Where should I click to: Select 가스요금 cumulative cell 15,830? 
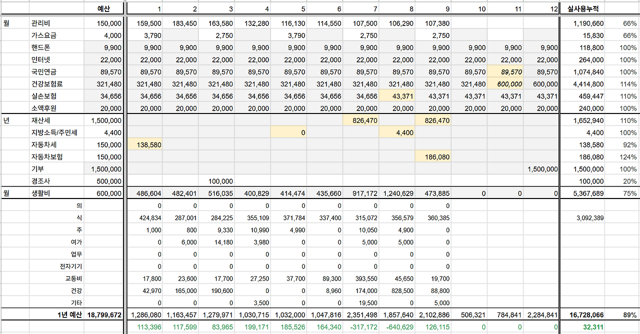[x=593, y=35]
